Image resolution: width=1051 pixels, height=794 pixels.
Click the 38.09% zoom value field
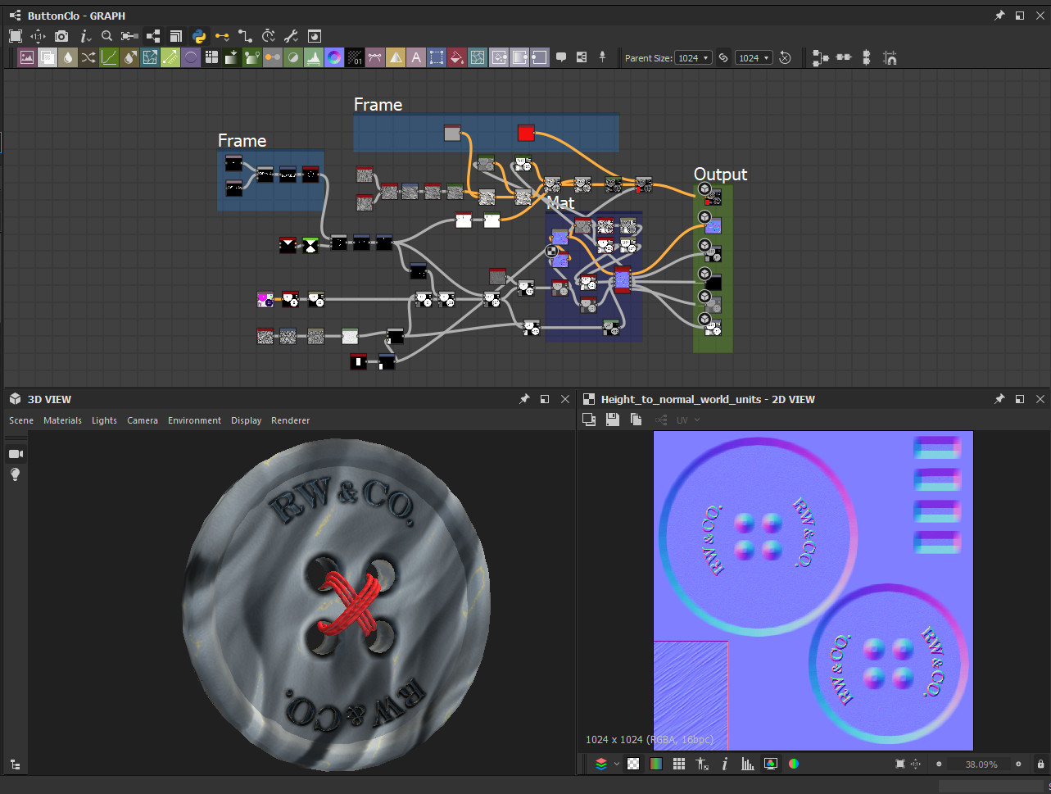pyautogui.click(x=981, y=765)
